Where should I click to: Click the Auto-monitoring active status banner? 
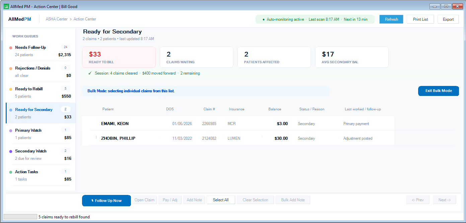tap(315, 19)
